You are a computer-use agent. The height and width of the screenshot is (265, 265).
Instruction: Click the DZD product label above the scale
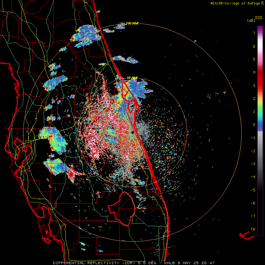[x=259, y=18]
